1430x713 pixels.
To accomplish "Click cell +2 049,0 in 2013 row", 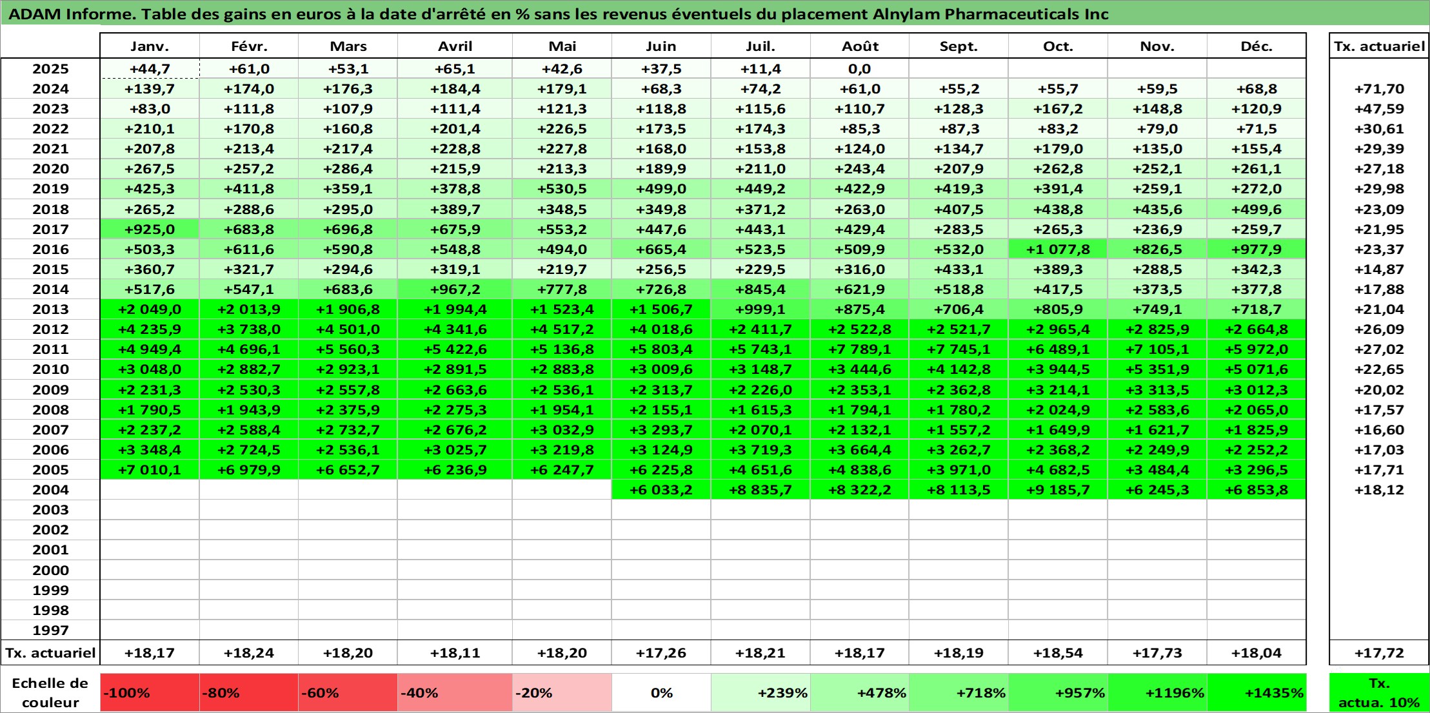I will tap(150, 309).
